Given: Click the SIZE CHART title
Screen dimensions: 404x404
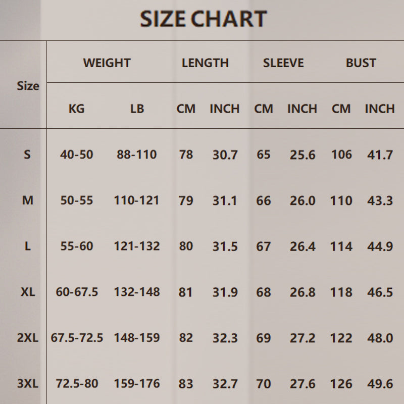Looking at the screenshot, I should coord(203,19).
